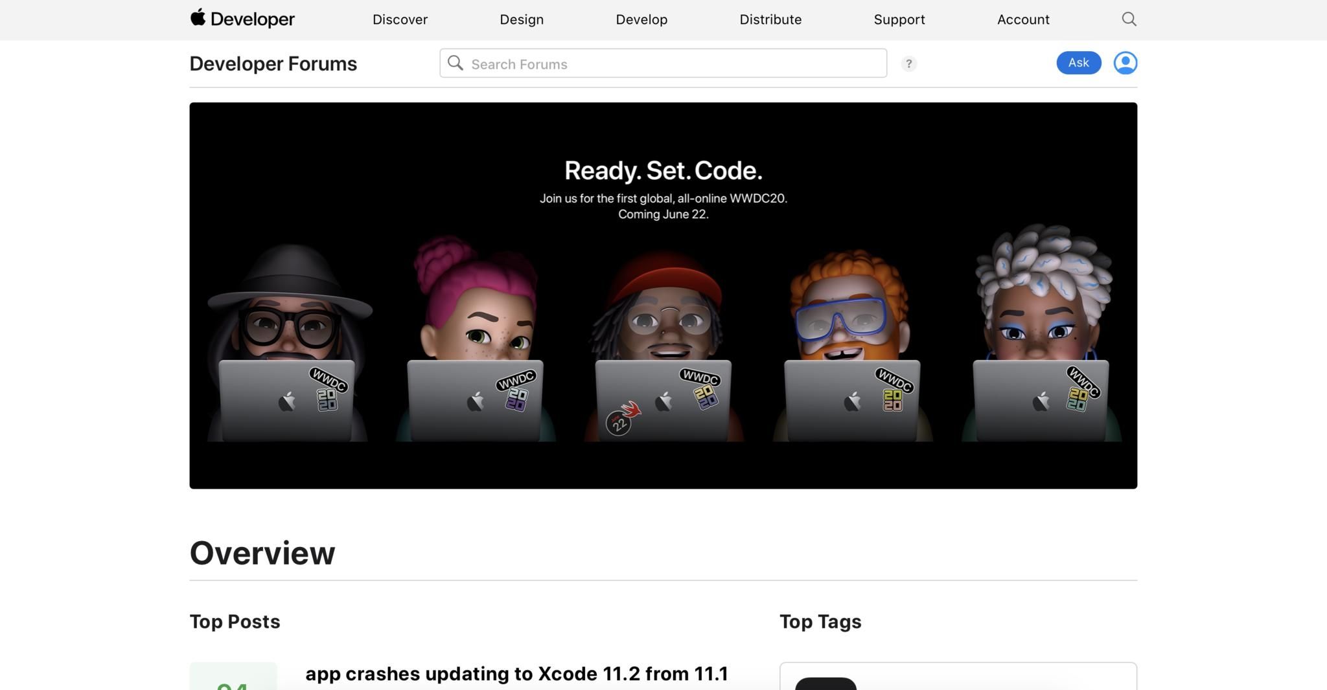Go to the Support page
The image size is (1327, 690).
tap(899, 19)
